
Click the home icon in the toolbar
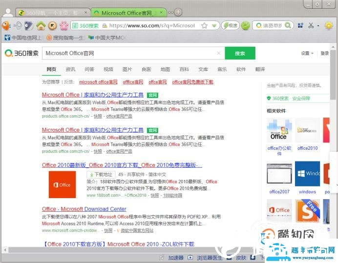coord(41,26)
